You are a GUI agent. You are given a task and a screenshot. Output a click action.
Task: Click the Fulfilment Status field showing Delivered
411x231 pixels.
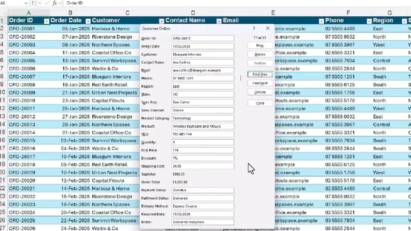click(x=203, y=198)
